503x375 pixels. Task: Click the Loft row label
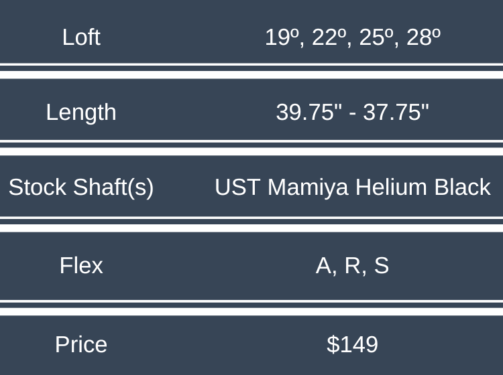(x=81, y=37)
